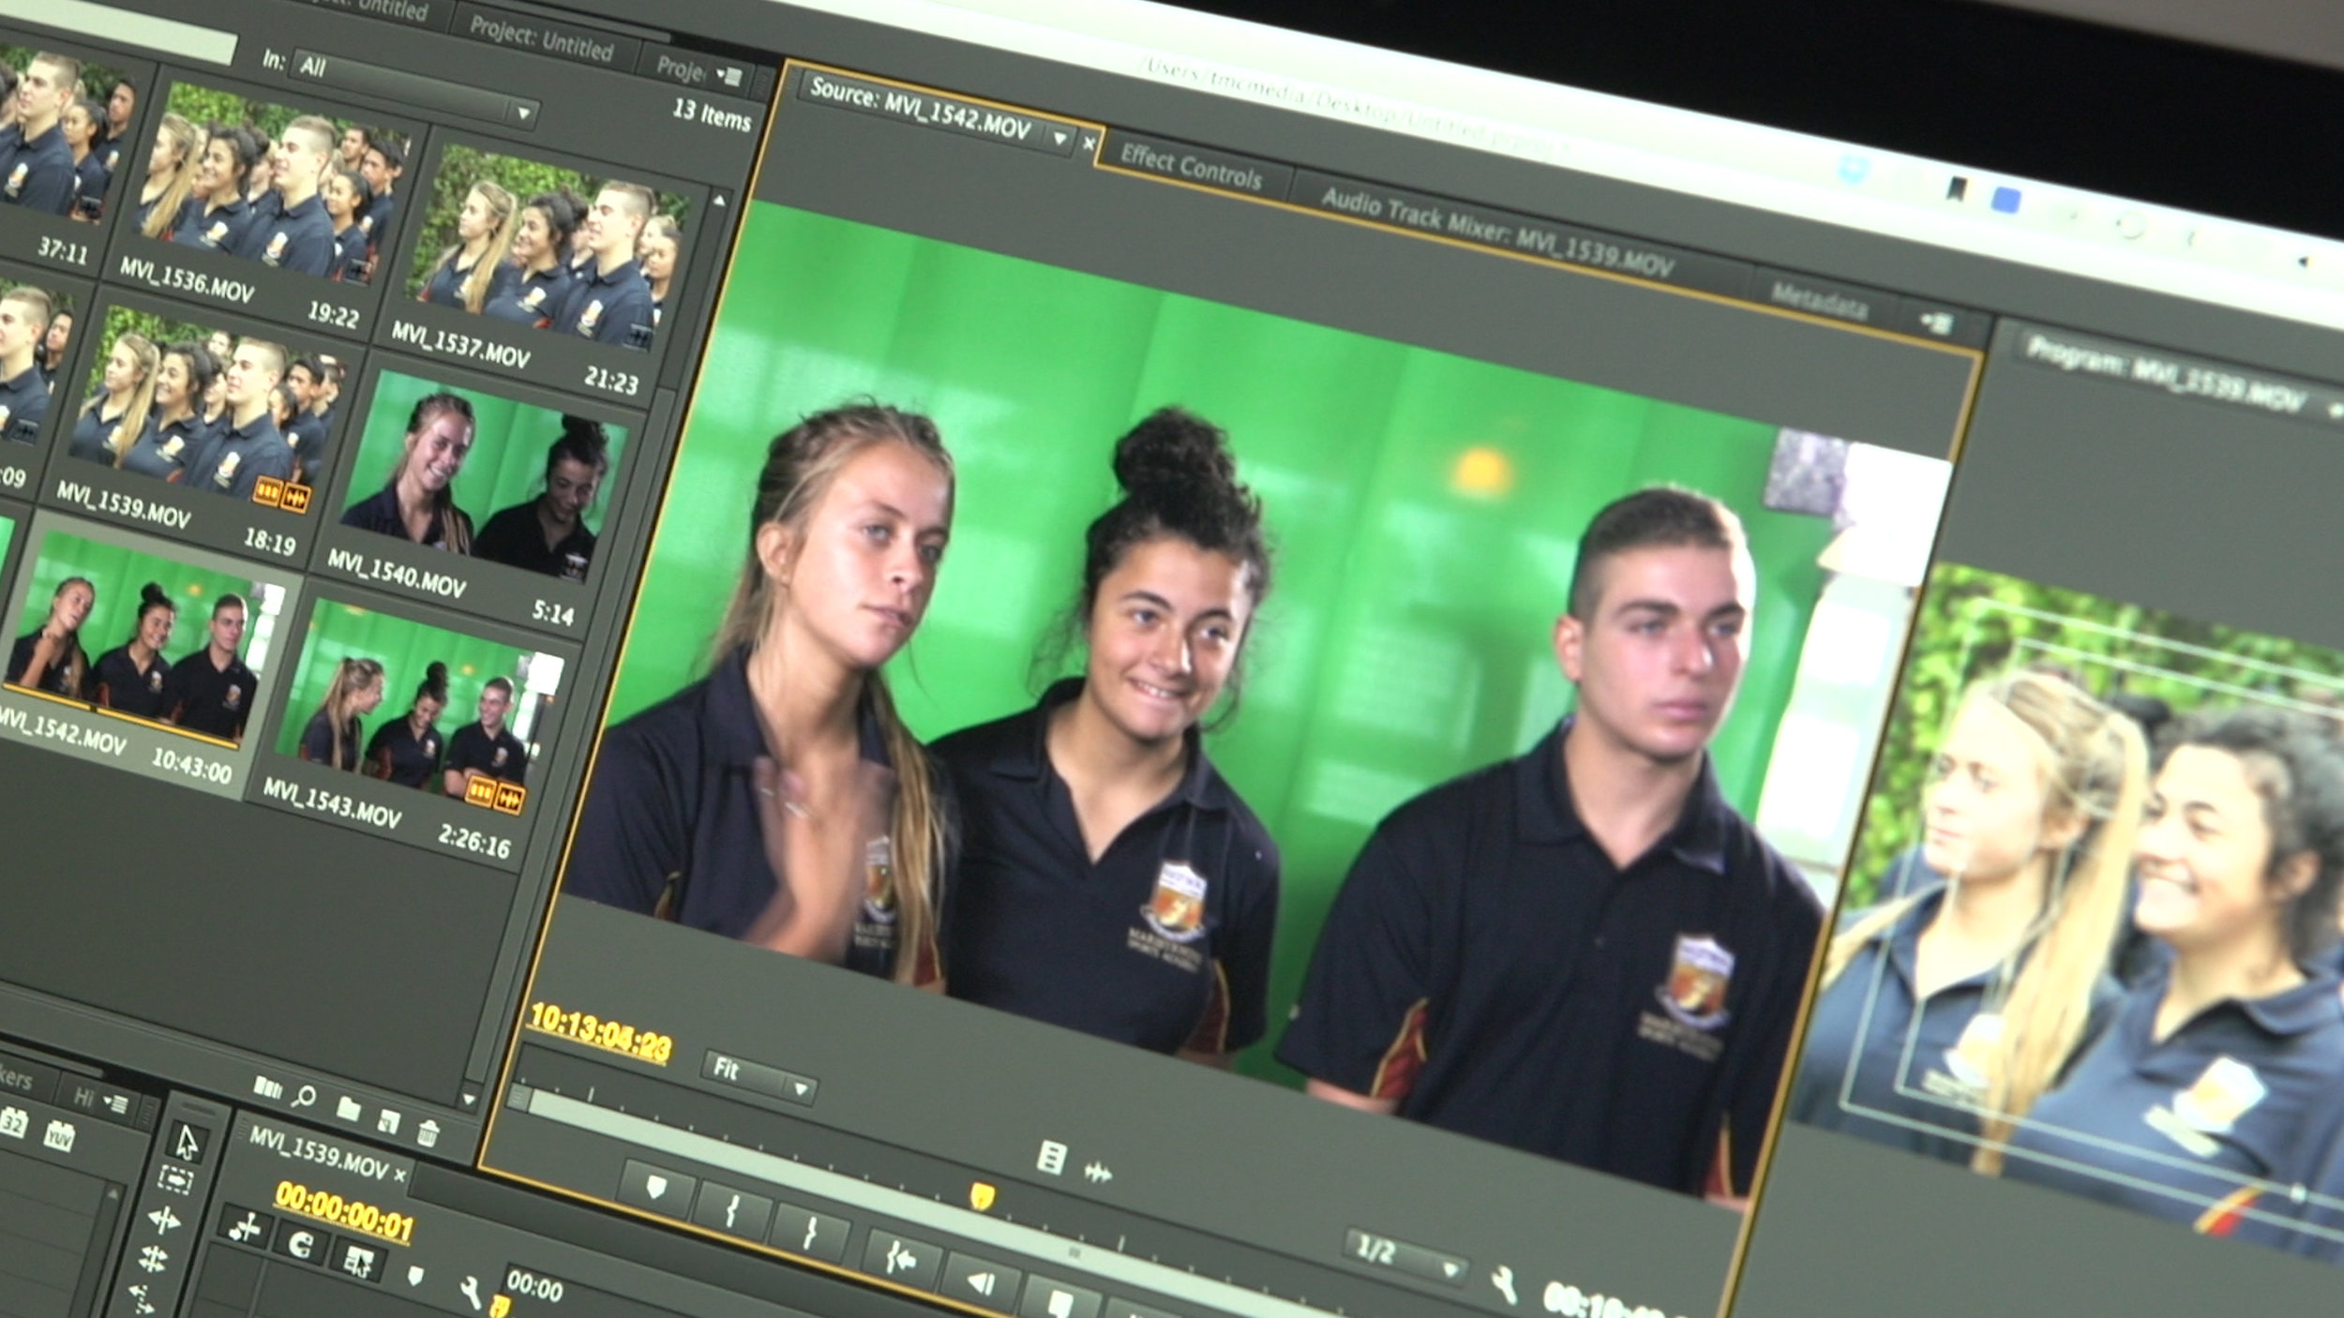The height and width of the screenshot is (1318, 2344).
Task: Click the Mark In button in Source monitor
Action: 732,1210
